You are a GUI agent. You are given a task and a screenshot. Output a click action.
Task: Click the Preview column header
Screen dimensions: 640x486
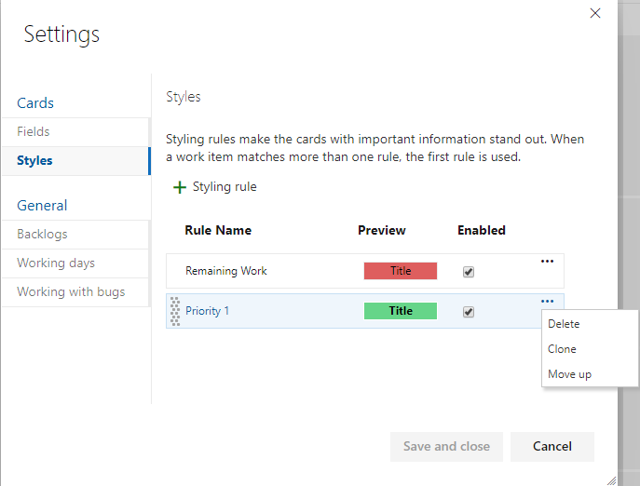click(x=382, y=231)
